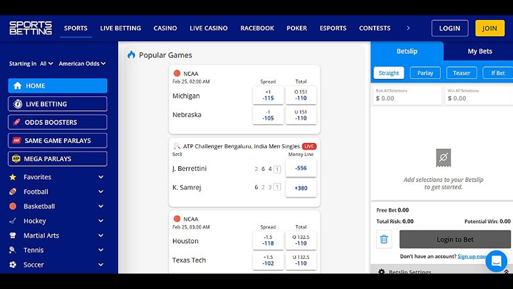The height and width of the screenshot is (289, 513).
Task: Select the Straight bet type
Action: click(x=389, y=73)
